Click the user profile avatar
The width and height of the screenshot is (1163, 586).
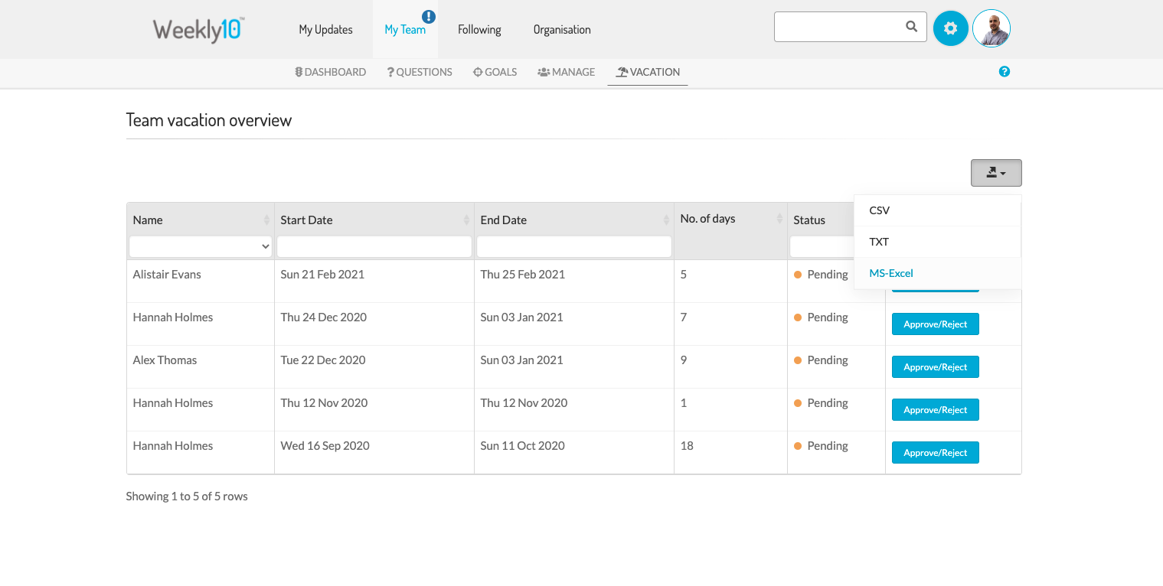coord(991,28)
